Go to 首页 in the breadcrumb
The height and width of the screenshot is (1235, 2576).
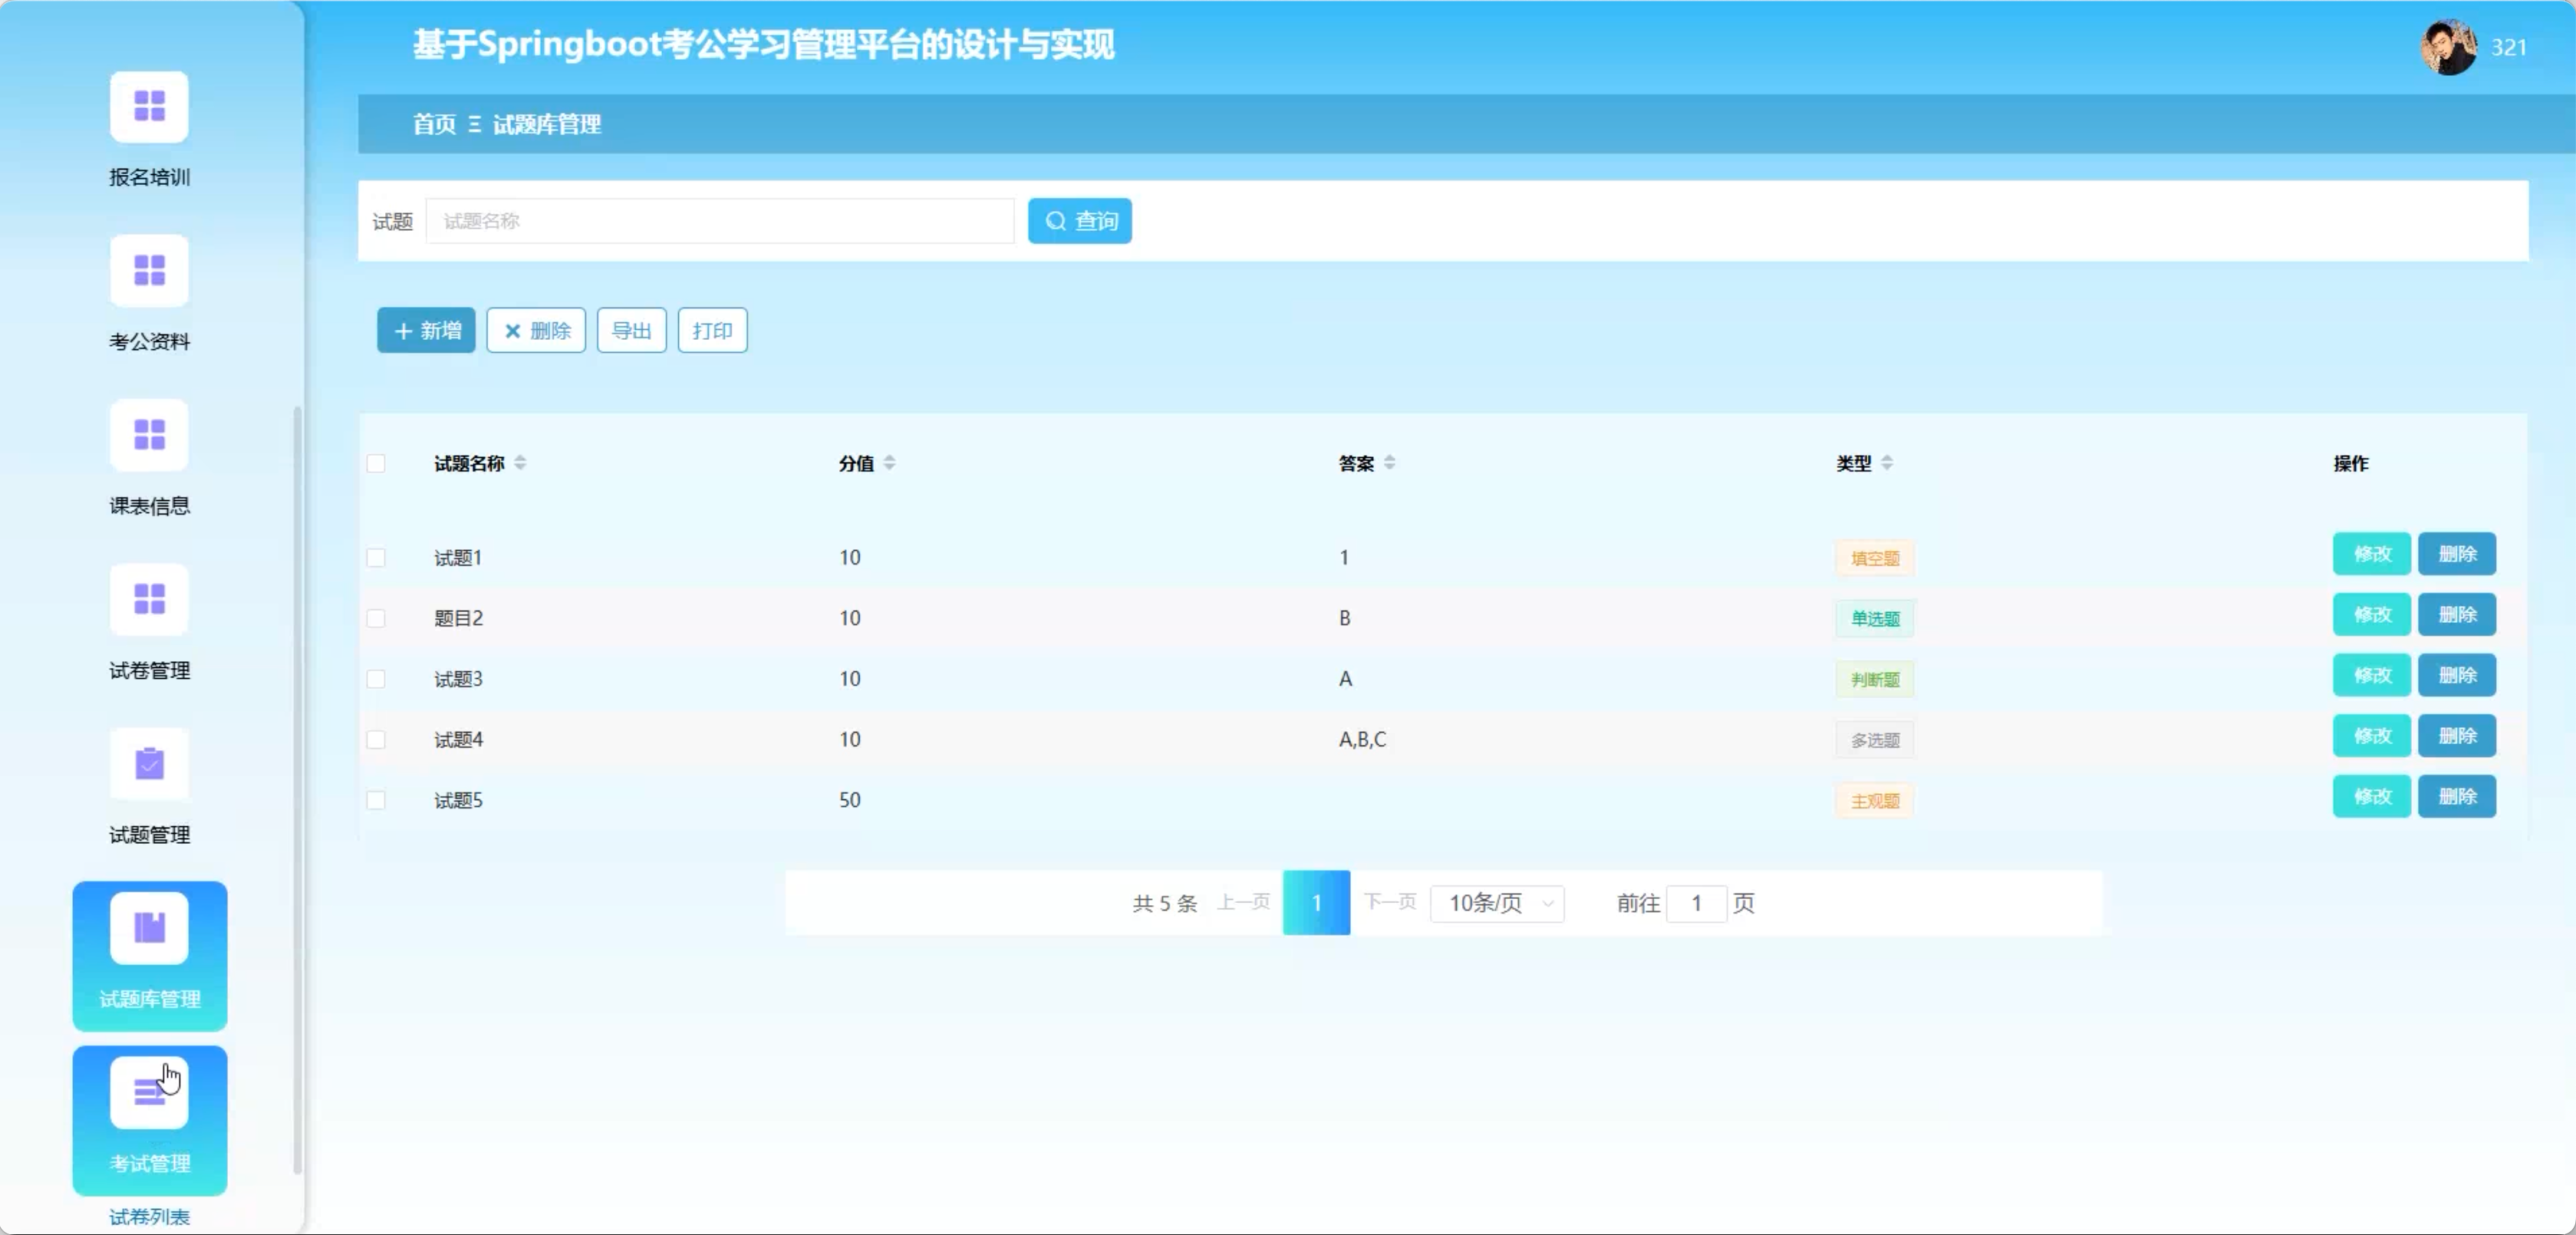tap(434, 124)
